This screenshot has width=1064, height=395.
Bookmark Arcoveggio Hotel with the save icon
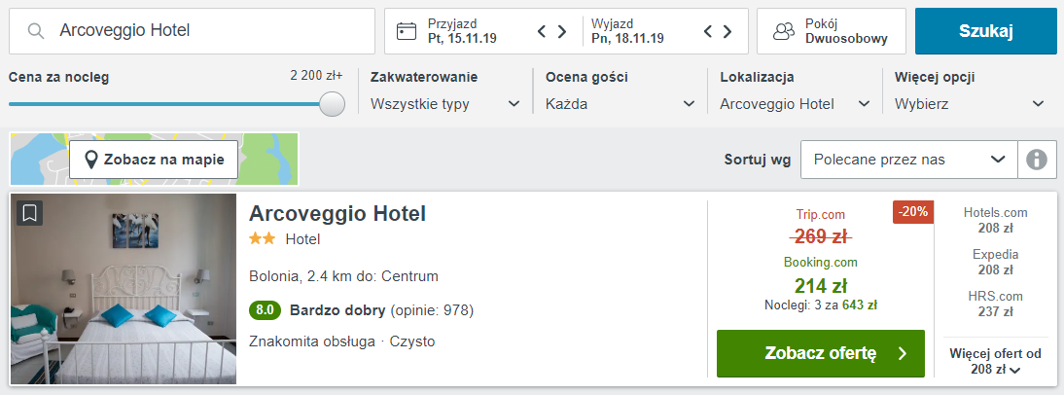pyautogui.click(x=29, y=213)
